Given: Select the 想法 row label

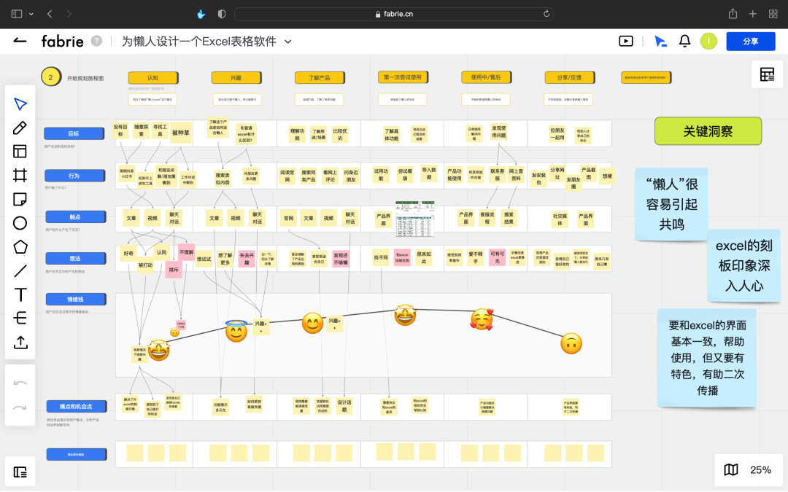Looking at the screenshot, I should pyautogui.click(x=75, y=259).
